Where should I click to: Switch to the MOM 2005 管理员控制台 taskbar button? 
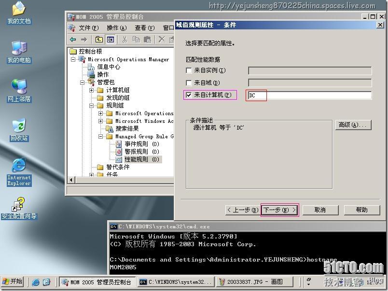coord(97,282)
